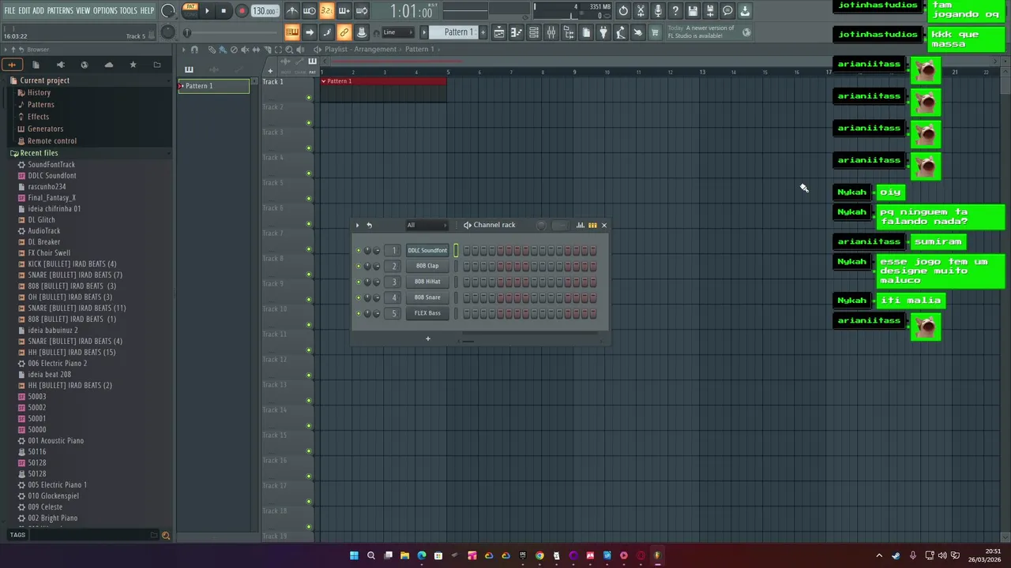1011x568 pixels.
Task: Mute the 808 HiHat channel green LED
Action: click(359, 282)
